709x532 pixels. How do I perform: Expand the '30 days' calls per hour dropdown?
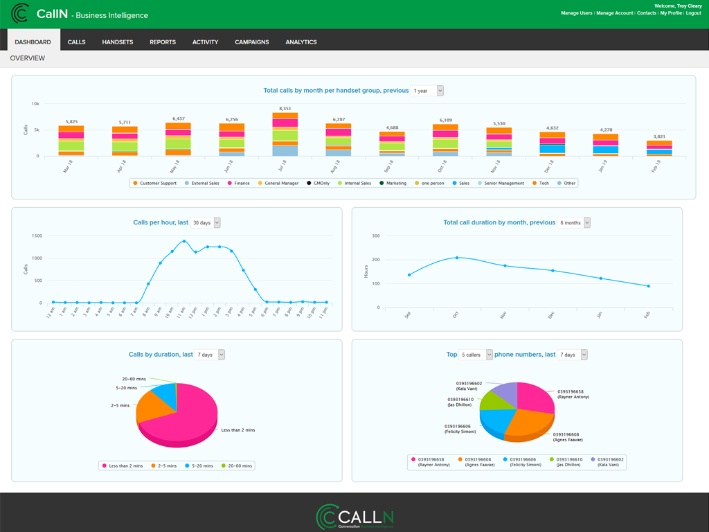[206, 222]
